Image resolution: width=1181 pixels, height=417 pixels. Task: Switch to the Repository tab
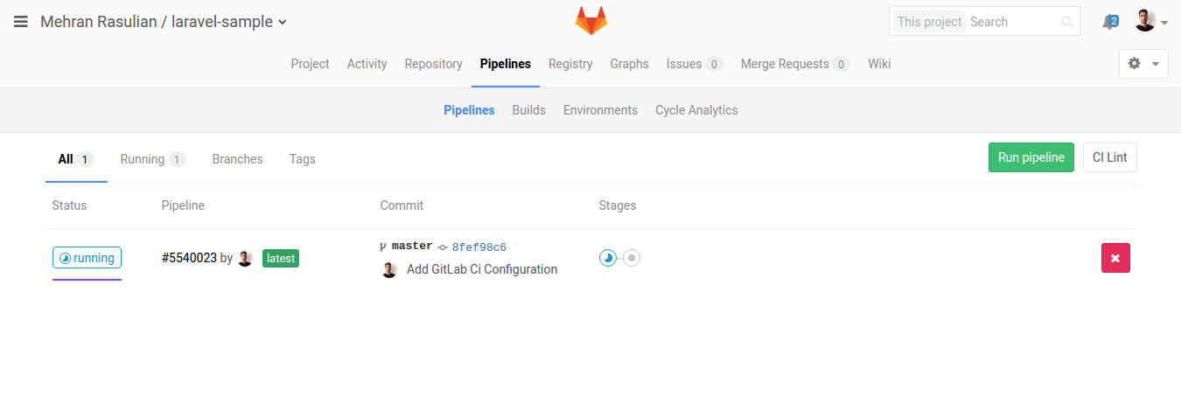[x=433, y=64]
